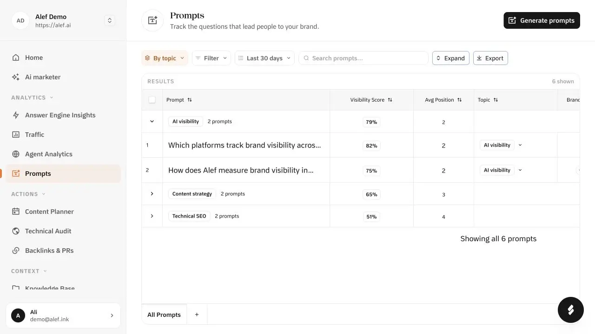Open the Filter dropdown

pyautogui.click(x=212, y=58)
